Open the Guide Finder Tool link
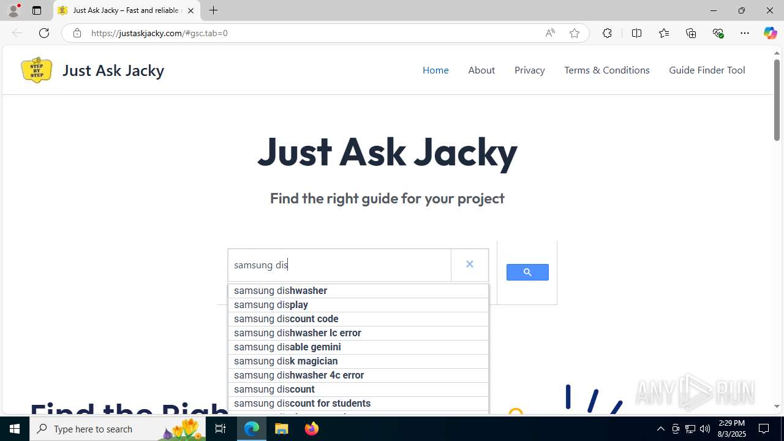The width and height of the screenshot is (784, 441). click(x=707, y=70)
